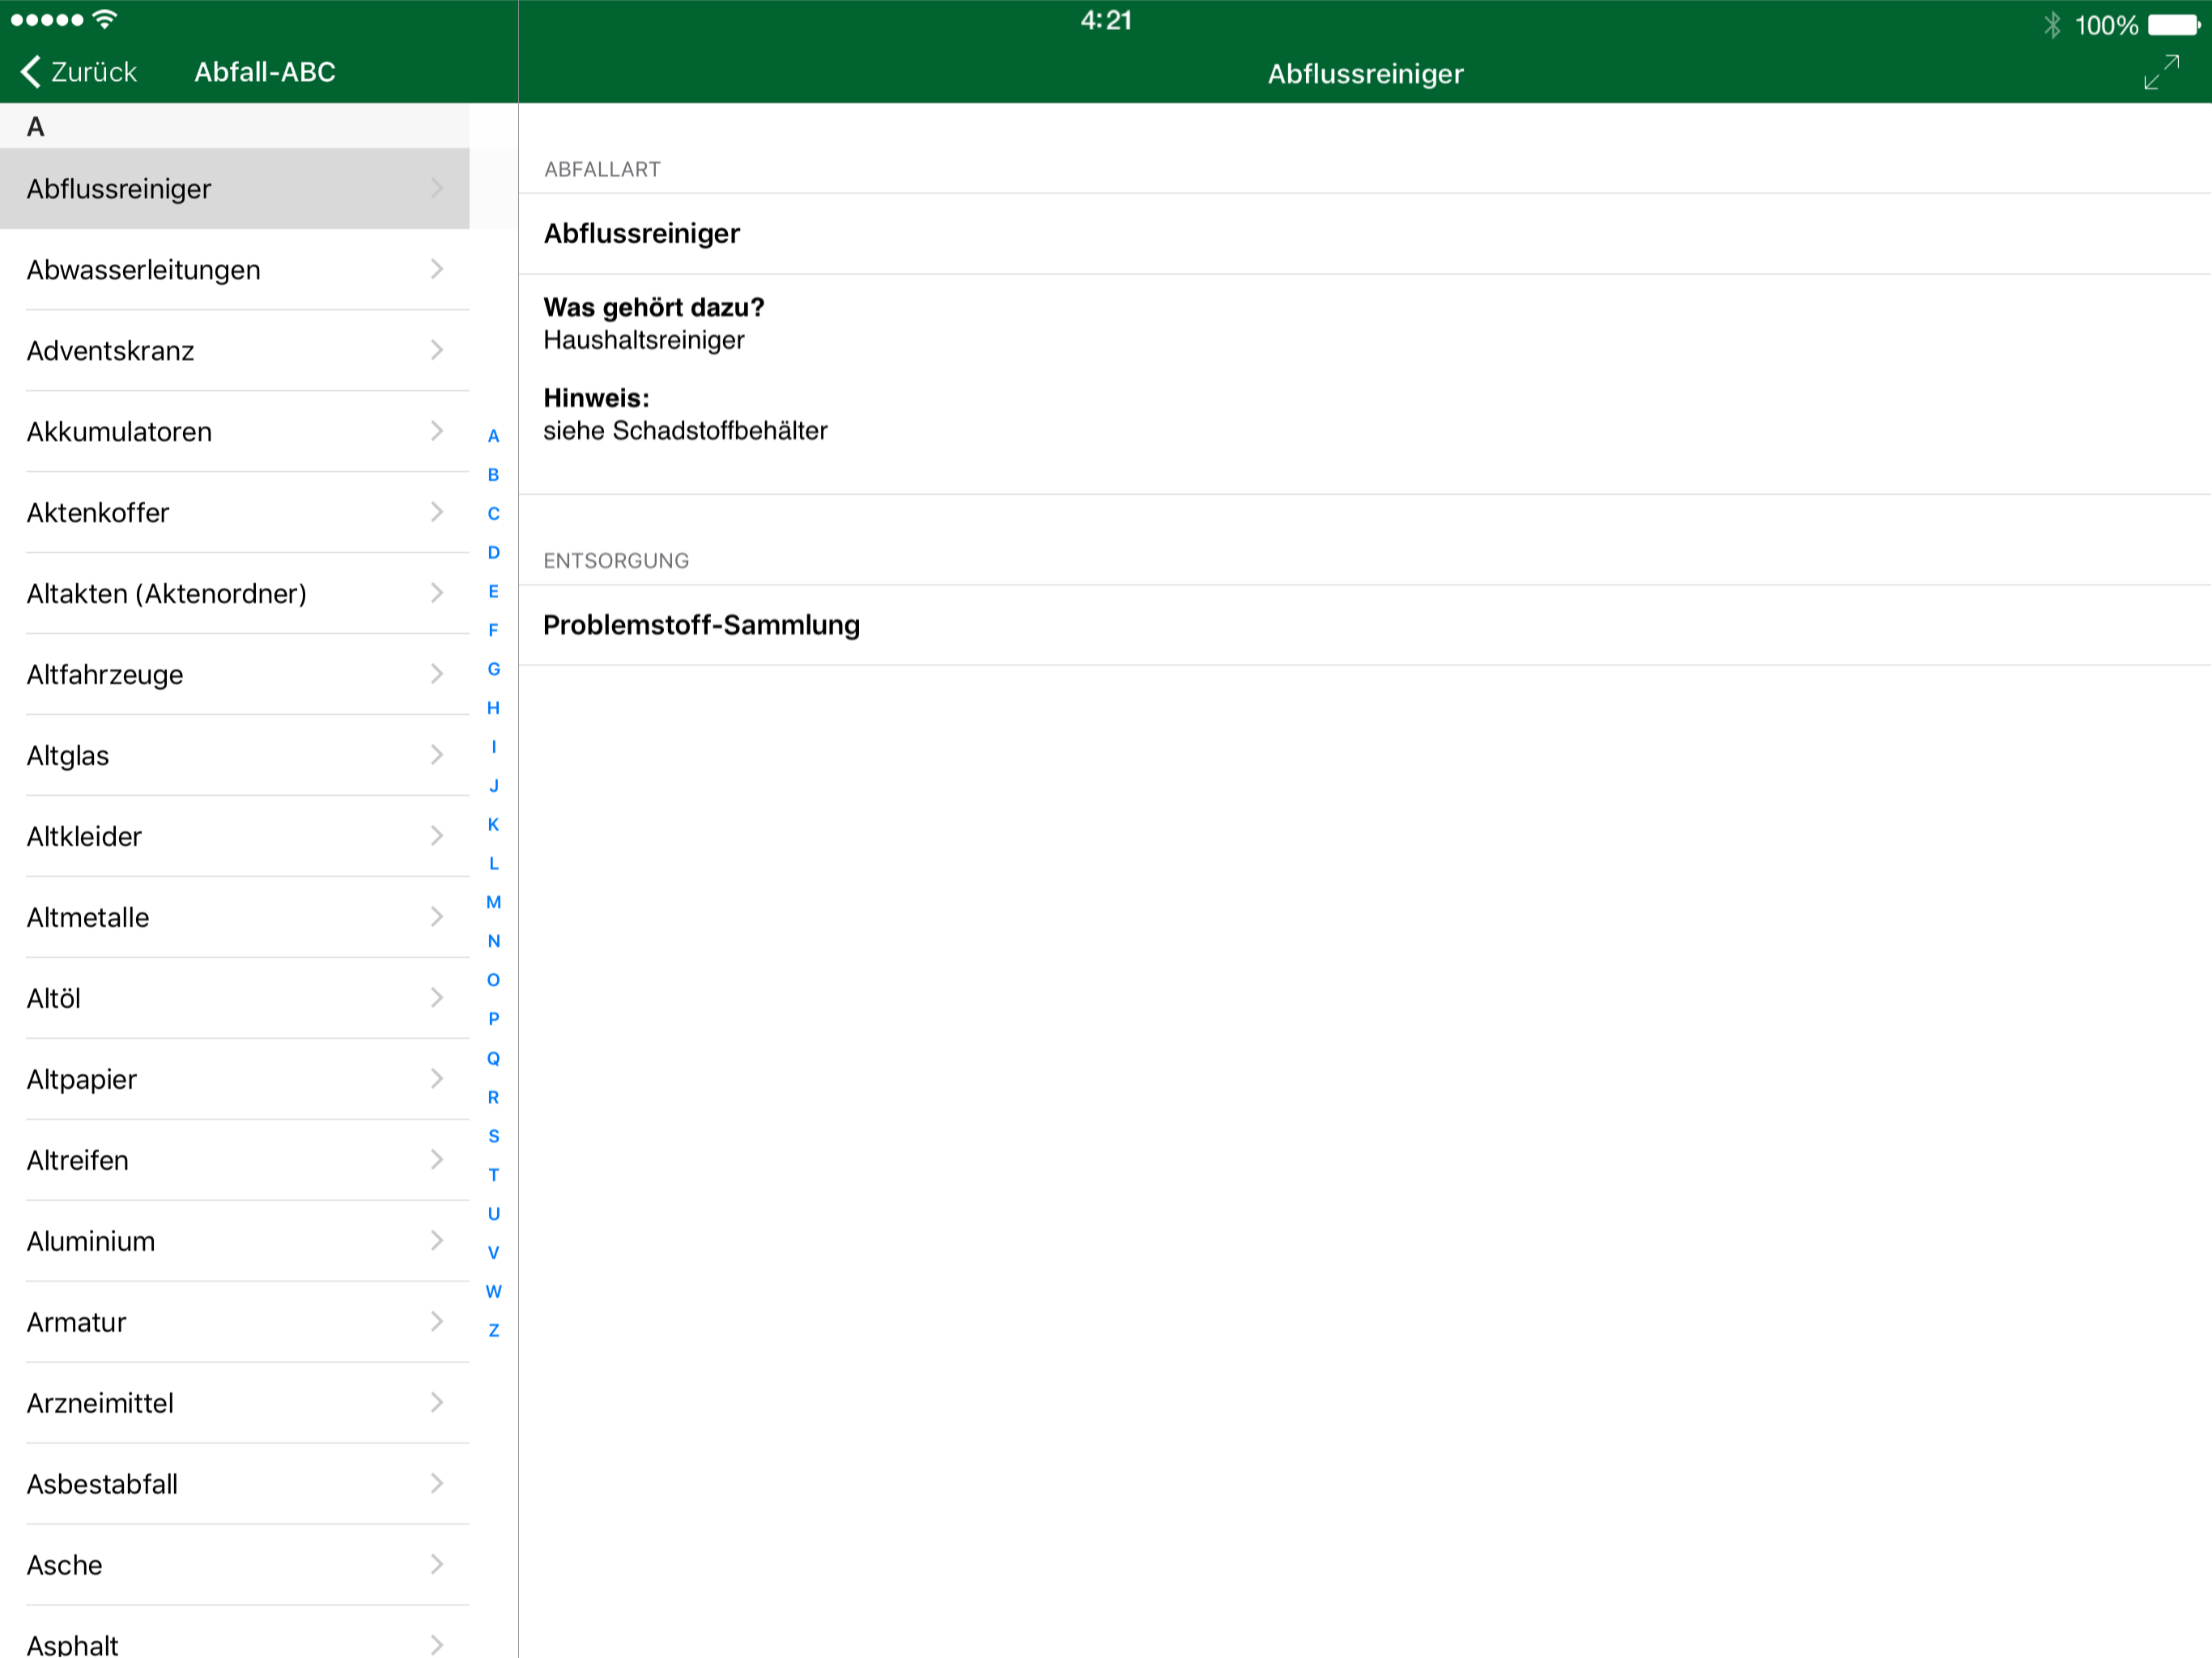The image size is (2212, 1658).
Task: Open Adventskranz entry
Action: tap(234, 351)
